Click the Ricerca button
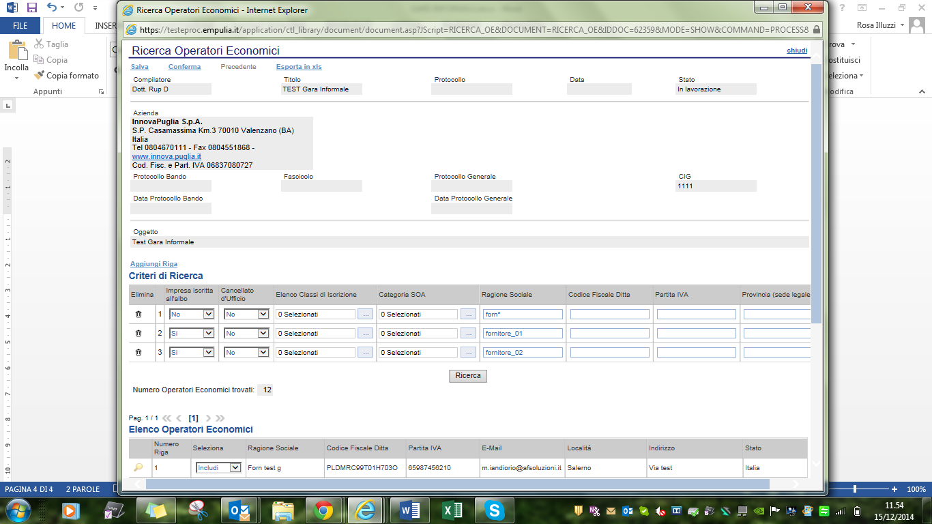The height and width of the screenshot is (524, 932). tap(468, 376)
